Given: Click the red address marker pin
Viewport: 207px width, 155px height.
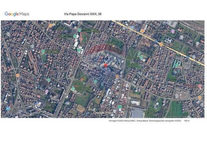Looking at the screenshot, I should (x=105, y=65).
